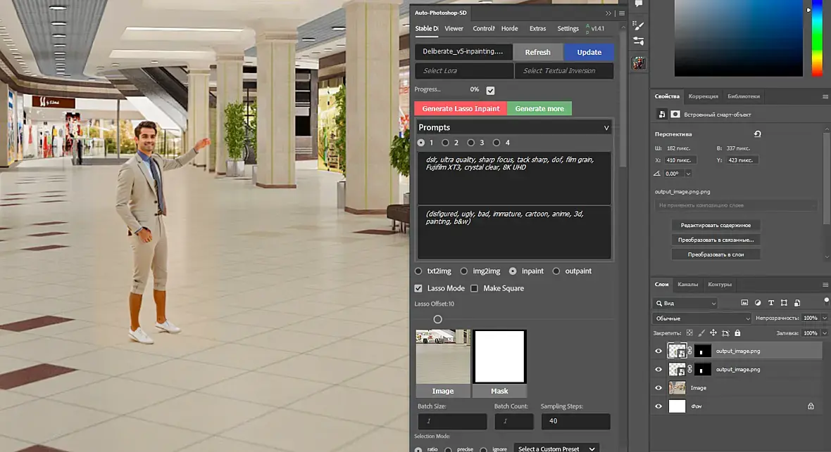This screenshot has height=452, width=831.
Task: Switch to the plugin Settings tab
Action: tap(568, 29)
